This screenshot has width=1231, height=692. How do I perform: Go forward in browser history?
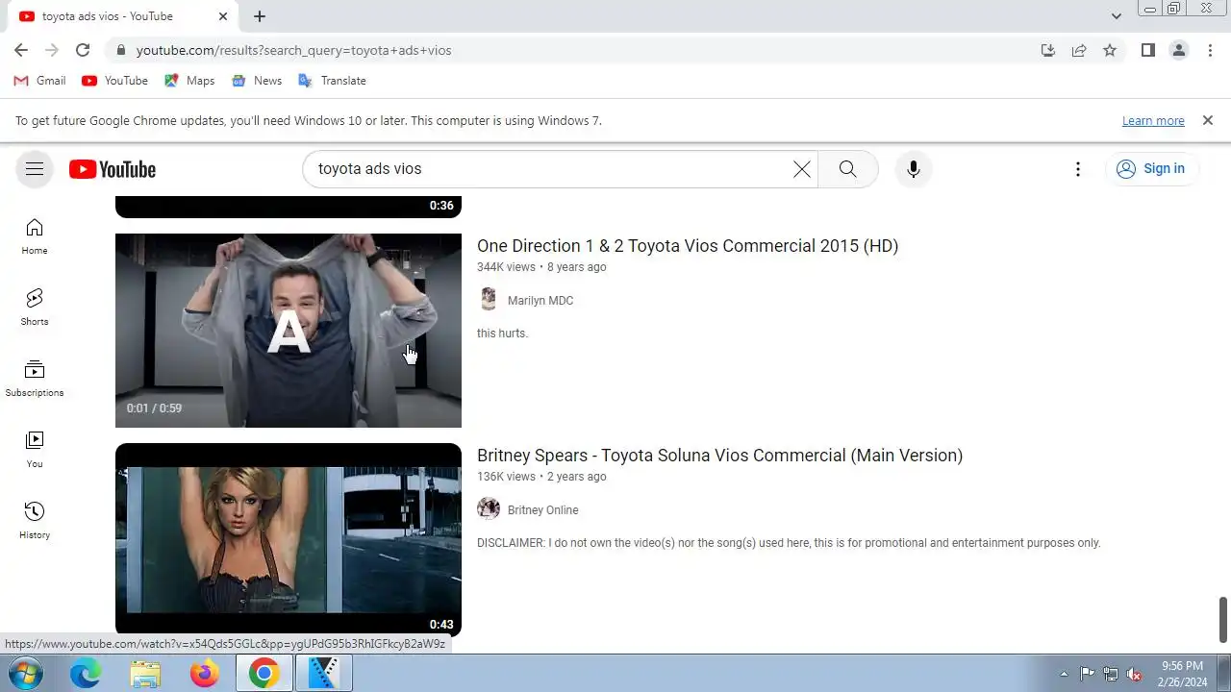tap(52, 50)
